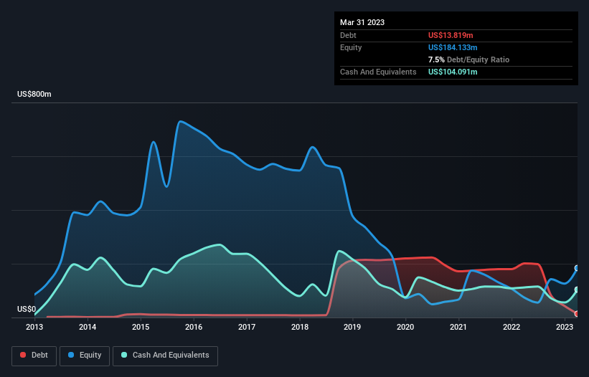Click the 2021 x-axis label
The width and height of the screenshot is (589, 377).
tap(458, 327)
